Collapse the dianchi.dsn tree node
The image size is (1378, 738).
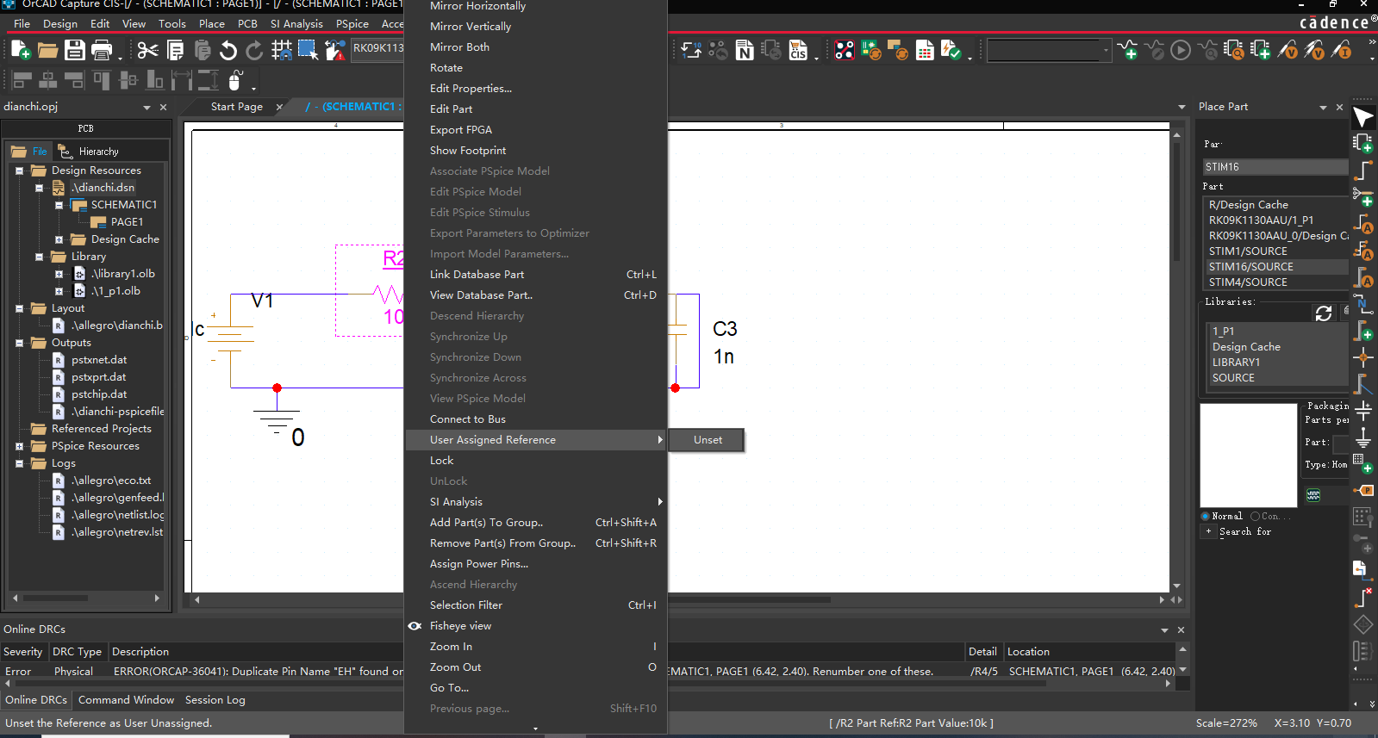[x=39, y=188]
